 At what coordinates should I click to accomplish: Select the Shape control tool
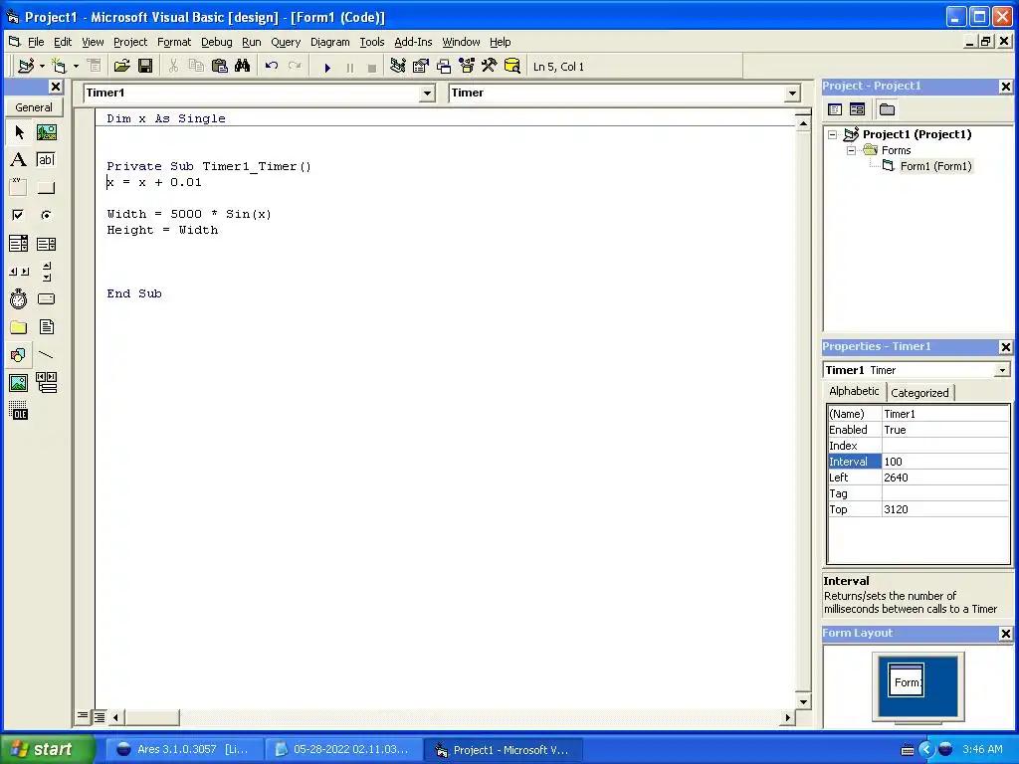[19, 355]
